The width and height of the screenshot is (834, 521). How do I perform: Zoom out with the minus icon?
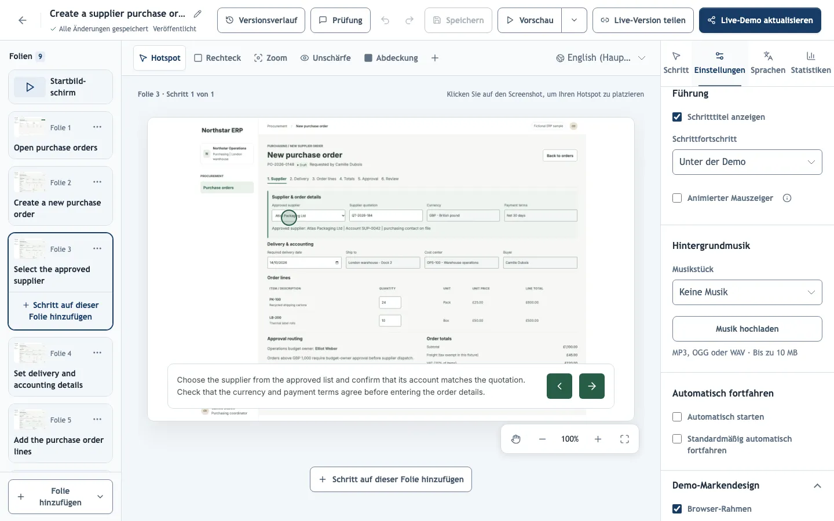tap(542, 439)
